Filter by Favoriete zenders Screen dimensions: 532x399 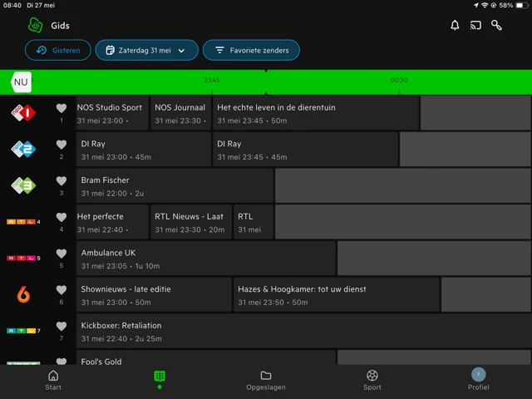click(251, 50)
